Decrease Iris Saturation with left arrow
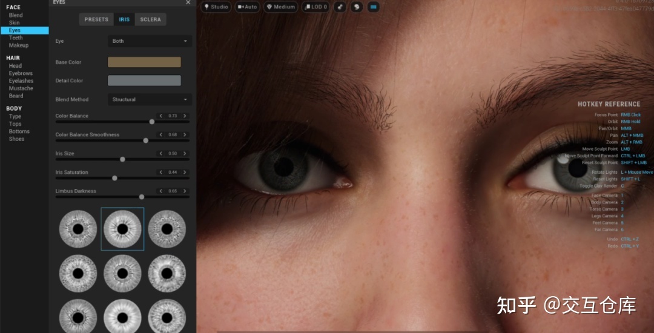Screen dimensions: 654x333 click(x=160, y=172)
